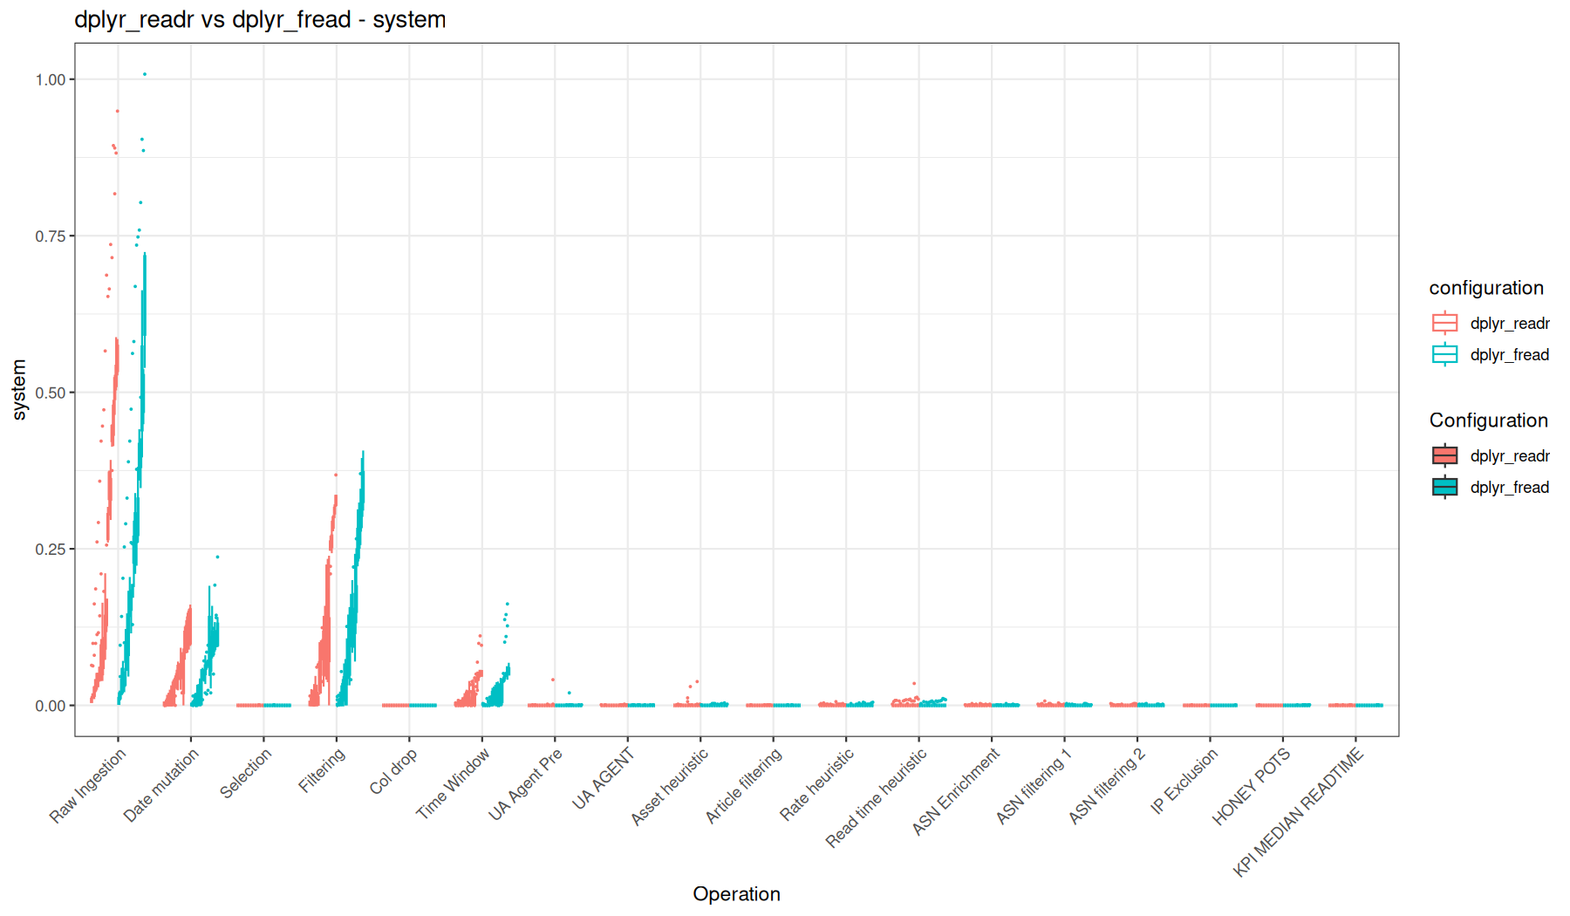Image resolution: width=1570 pixels, height=916 pixels.
Task: Click the highest teal outlier above Raw Ingestion
Action: tap(145, 74)
